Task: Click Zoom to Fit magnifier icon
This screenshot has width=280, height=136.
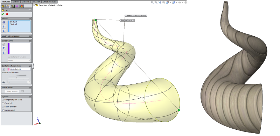Action: [152, 2]
